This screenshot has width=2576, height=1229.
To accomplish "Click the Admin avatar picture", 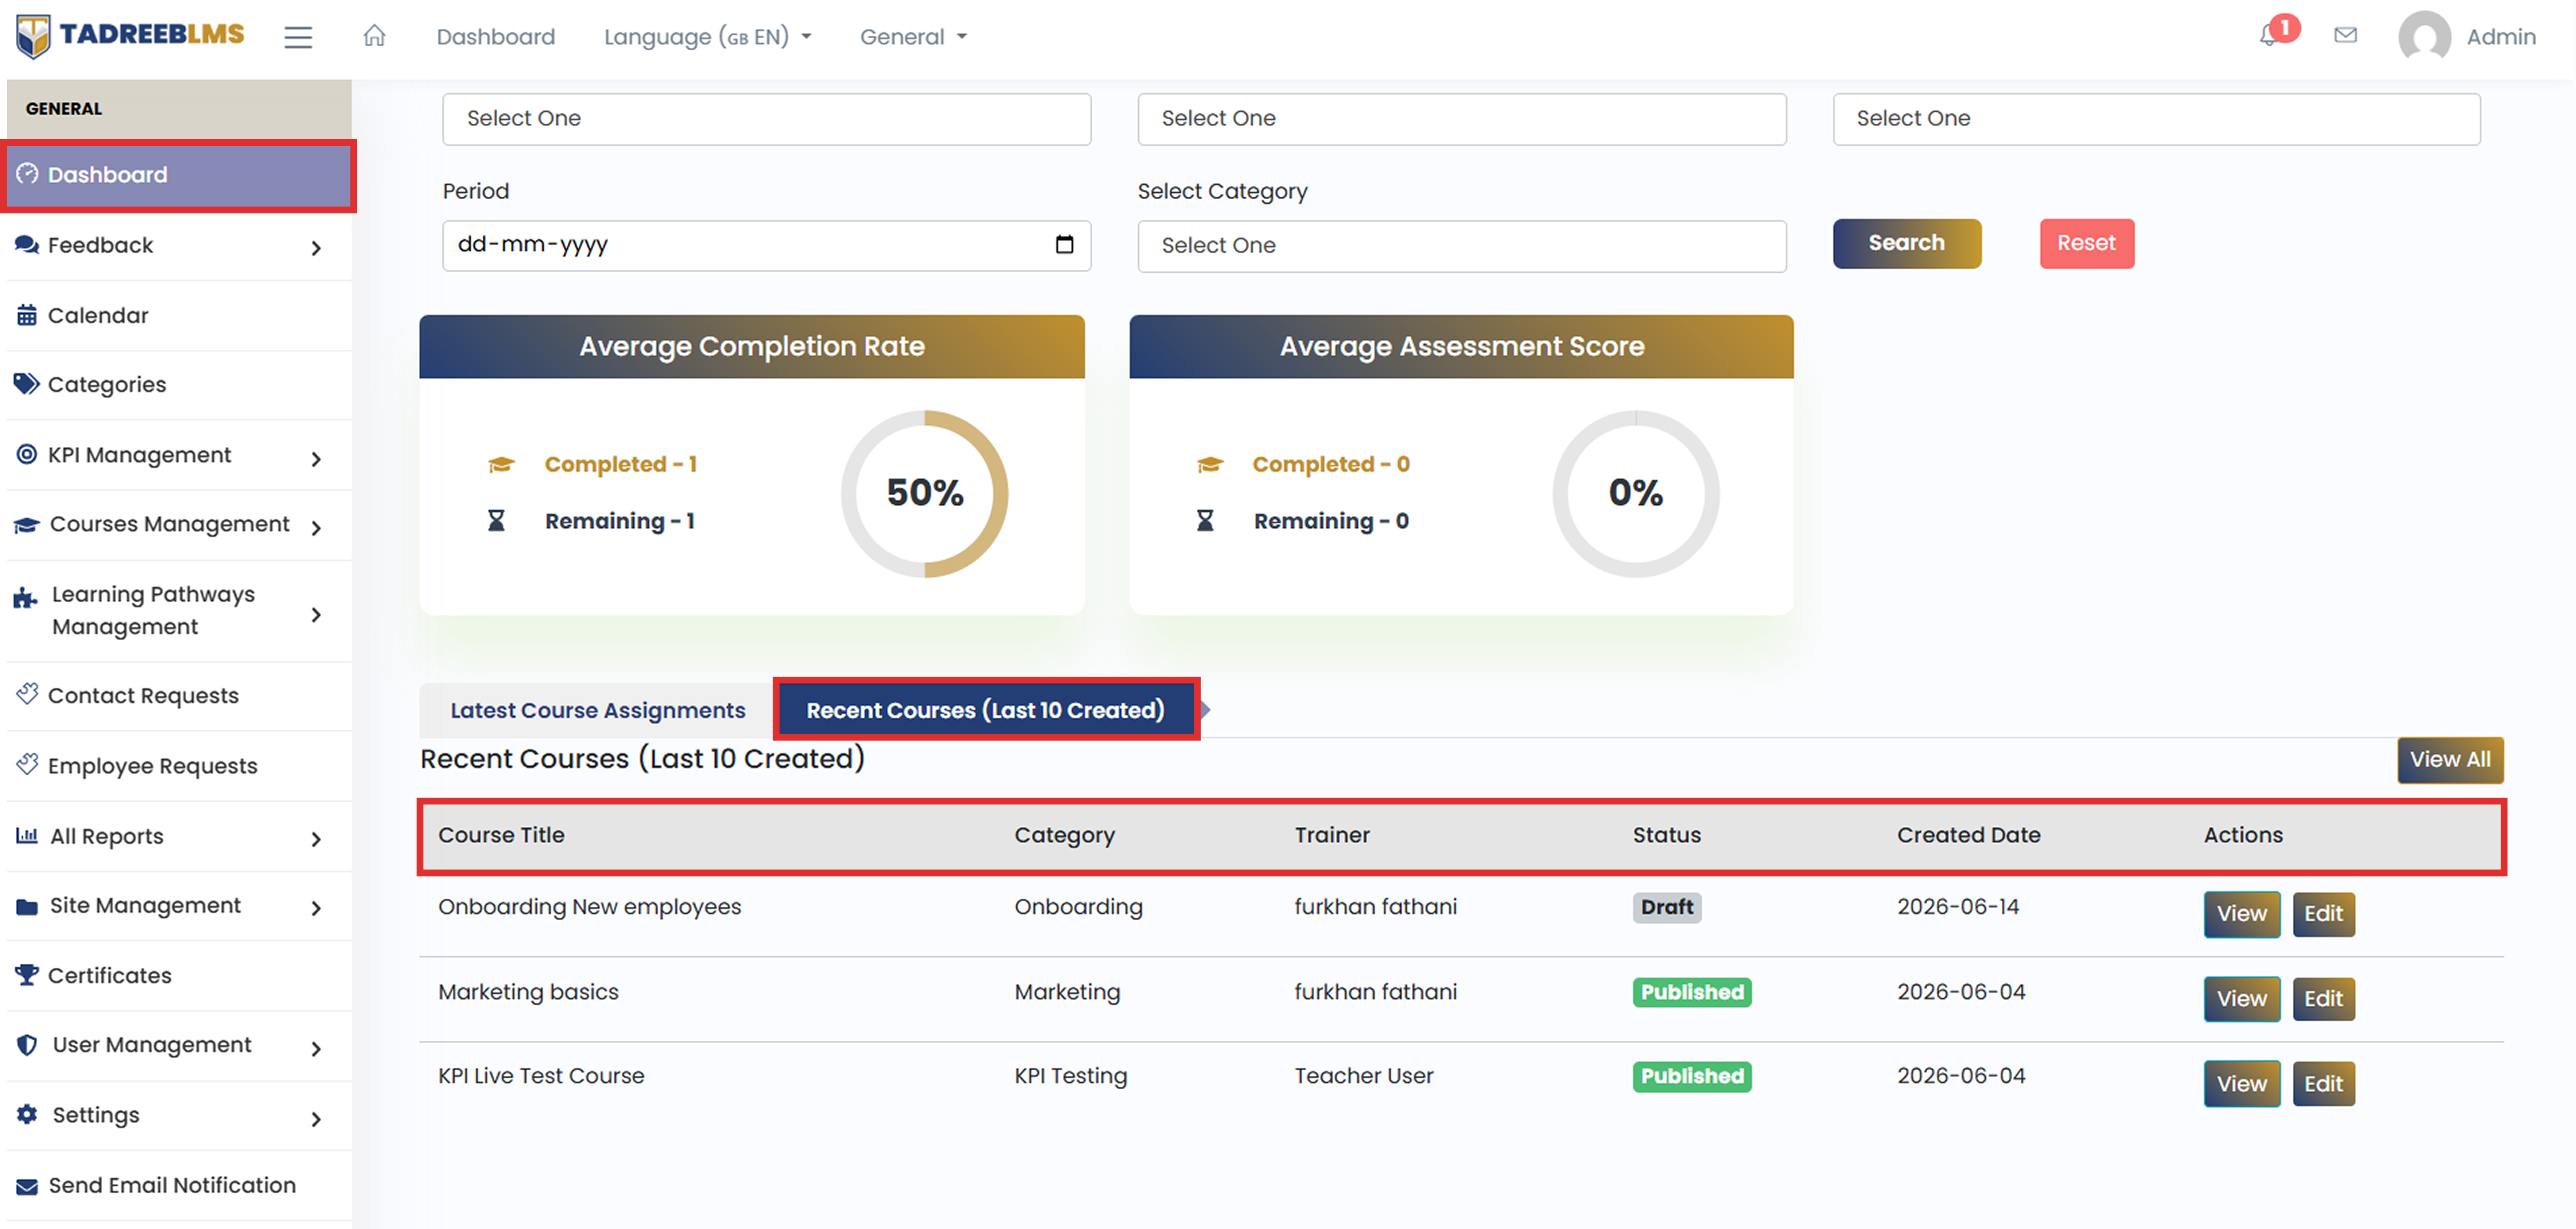I will pyautogui.click(x=2424, y=37).
